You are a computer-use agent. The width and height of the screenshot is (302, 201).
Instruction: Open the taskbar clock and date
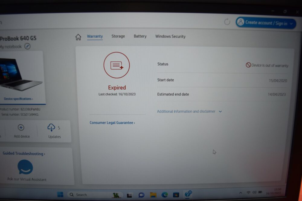[x=274, y=191]
